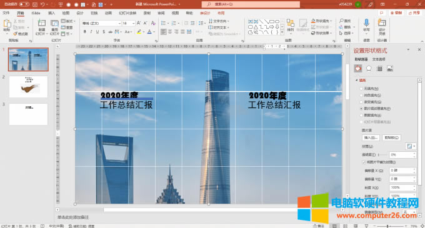Click the 共享 (Share) button
425x228 pixels.
[414, 12]
